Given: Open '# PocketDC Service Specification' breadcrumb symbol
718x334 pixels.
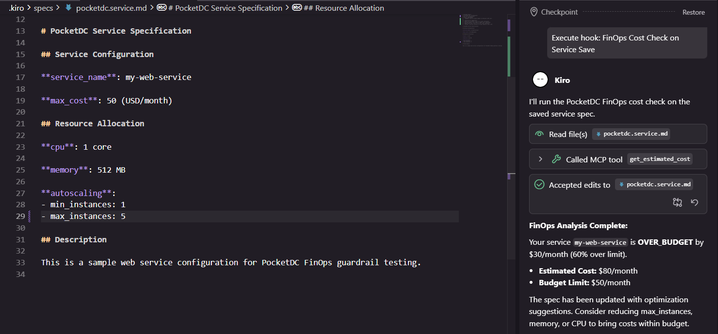Looking at the screenshot, I should coord(225,8).
